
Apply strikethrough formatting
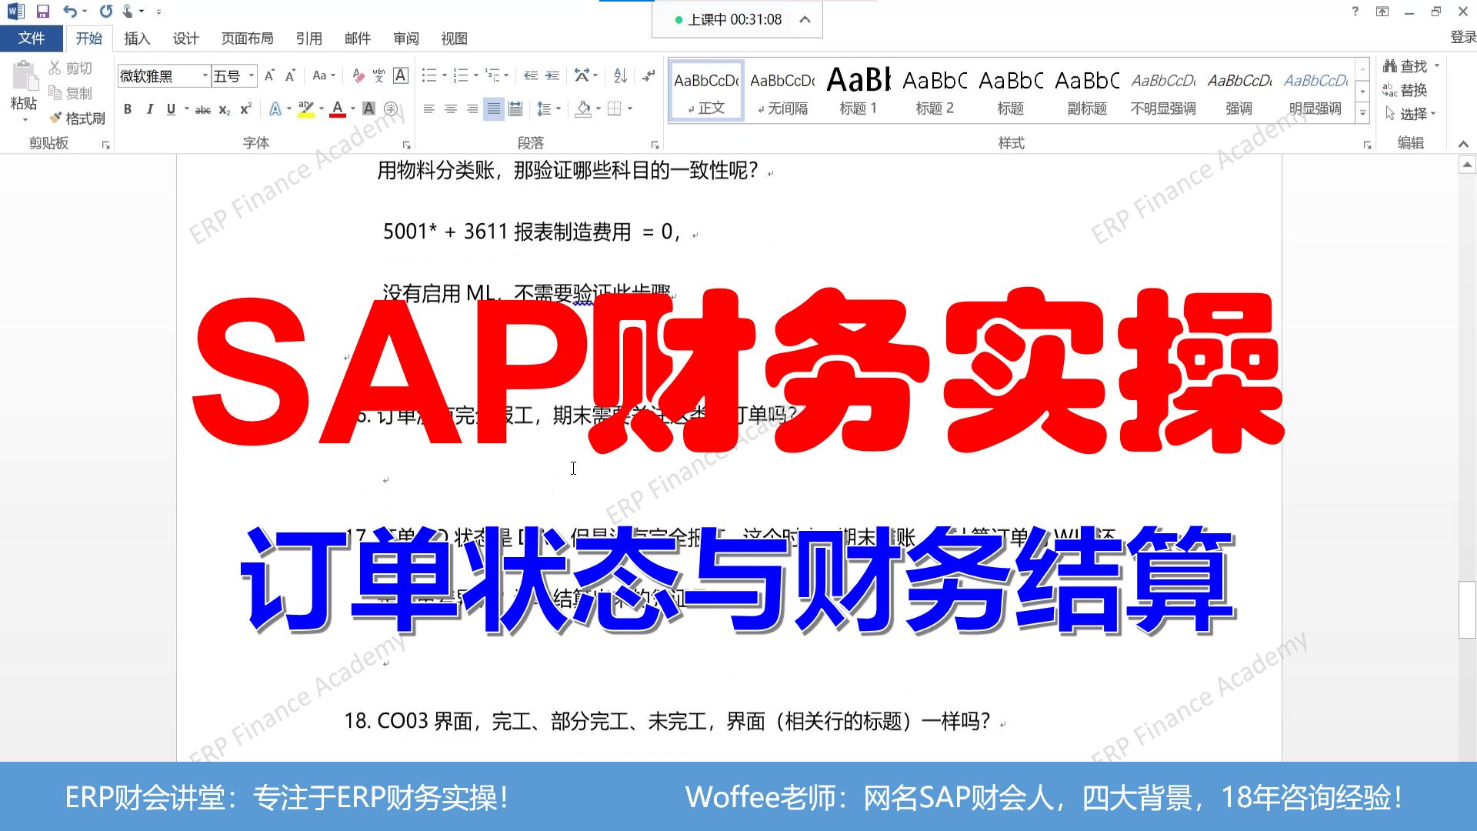coord(203,109)
